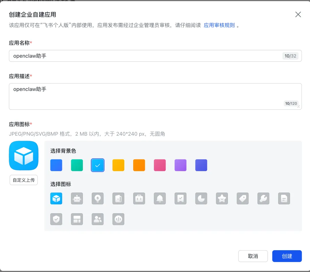Choose the star app icon

(x=222, y=198)
